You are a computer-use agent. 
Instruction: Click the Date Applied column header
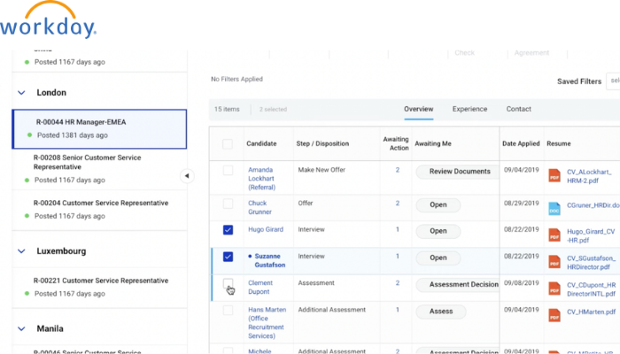point(521,143)
